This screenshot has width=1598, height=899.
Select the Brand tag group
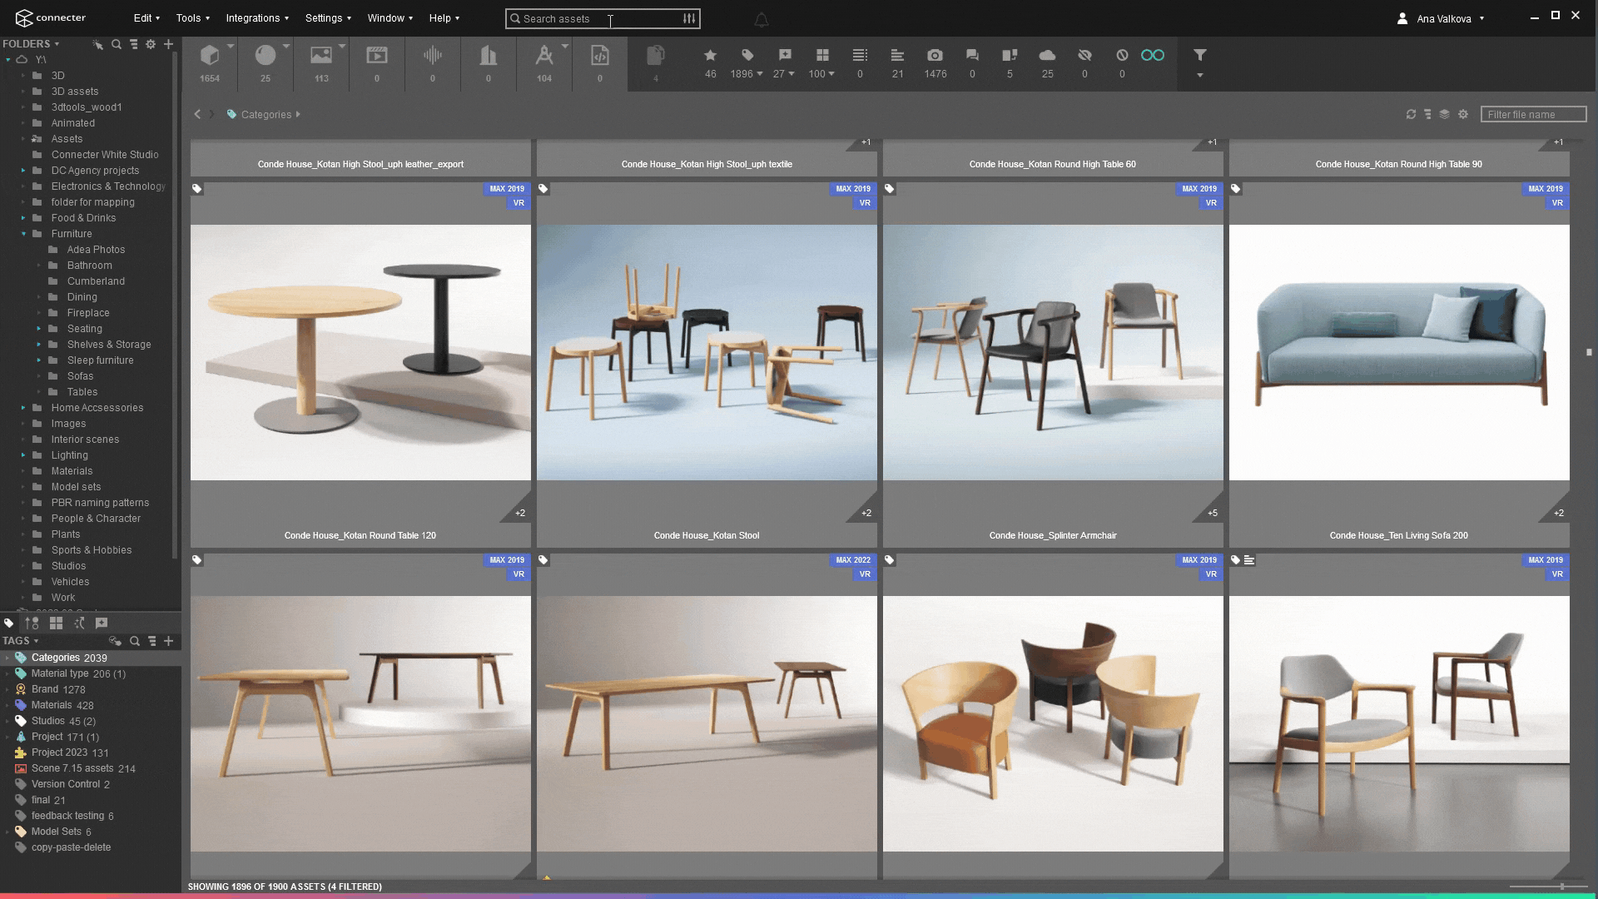pyautogui.click(x=45, y=689)
